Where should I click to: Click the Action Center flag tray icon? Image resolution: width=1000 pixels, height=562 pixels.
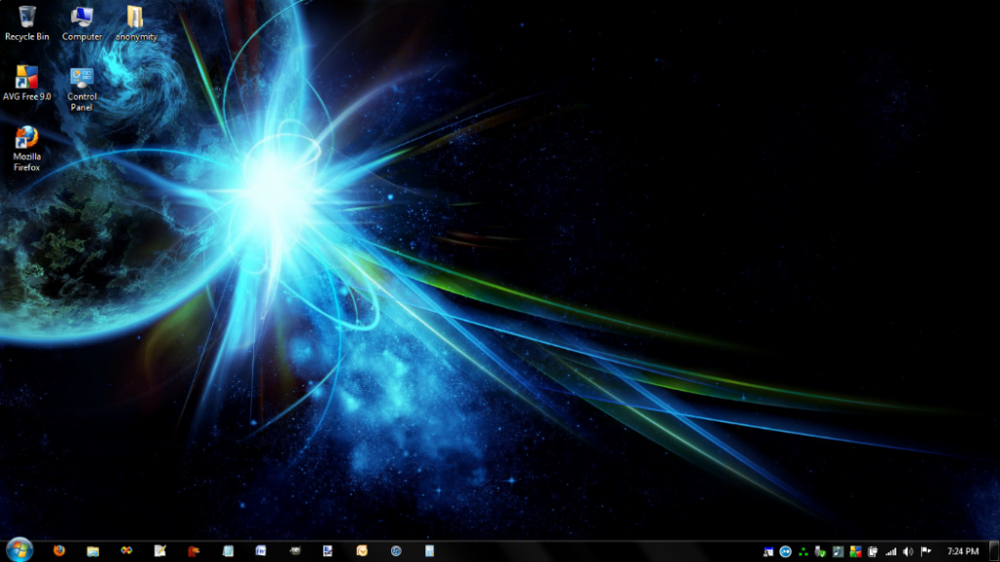click(925, 551)
